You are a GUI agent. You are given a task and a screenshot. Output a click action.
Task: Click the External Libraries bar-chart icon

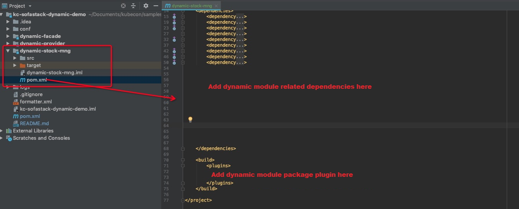point(9,131)
